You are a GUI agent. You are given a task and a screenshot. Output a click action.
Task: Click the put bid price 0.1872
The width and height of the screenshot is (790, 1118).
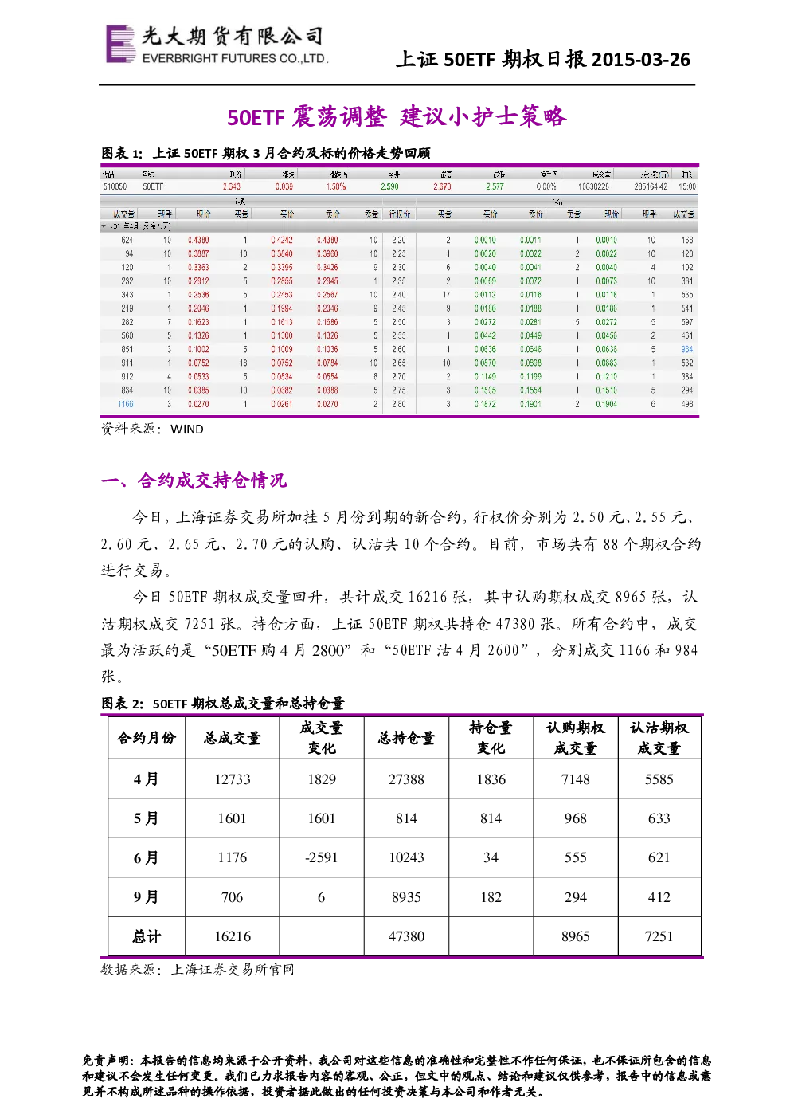tap(485, 404)
